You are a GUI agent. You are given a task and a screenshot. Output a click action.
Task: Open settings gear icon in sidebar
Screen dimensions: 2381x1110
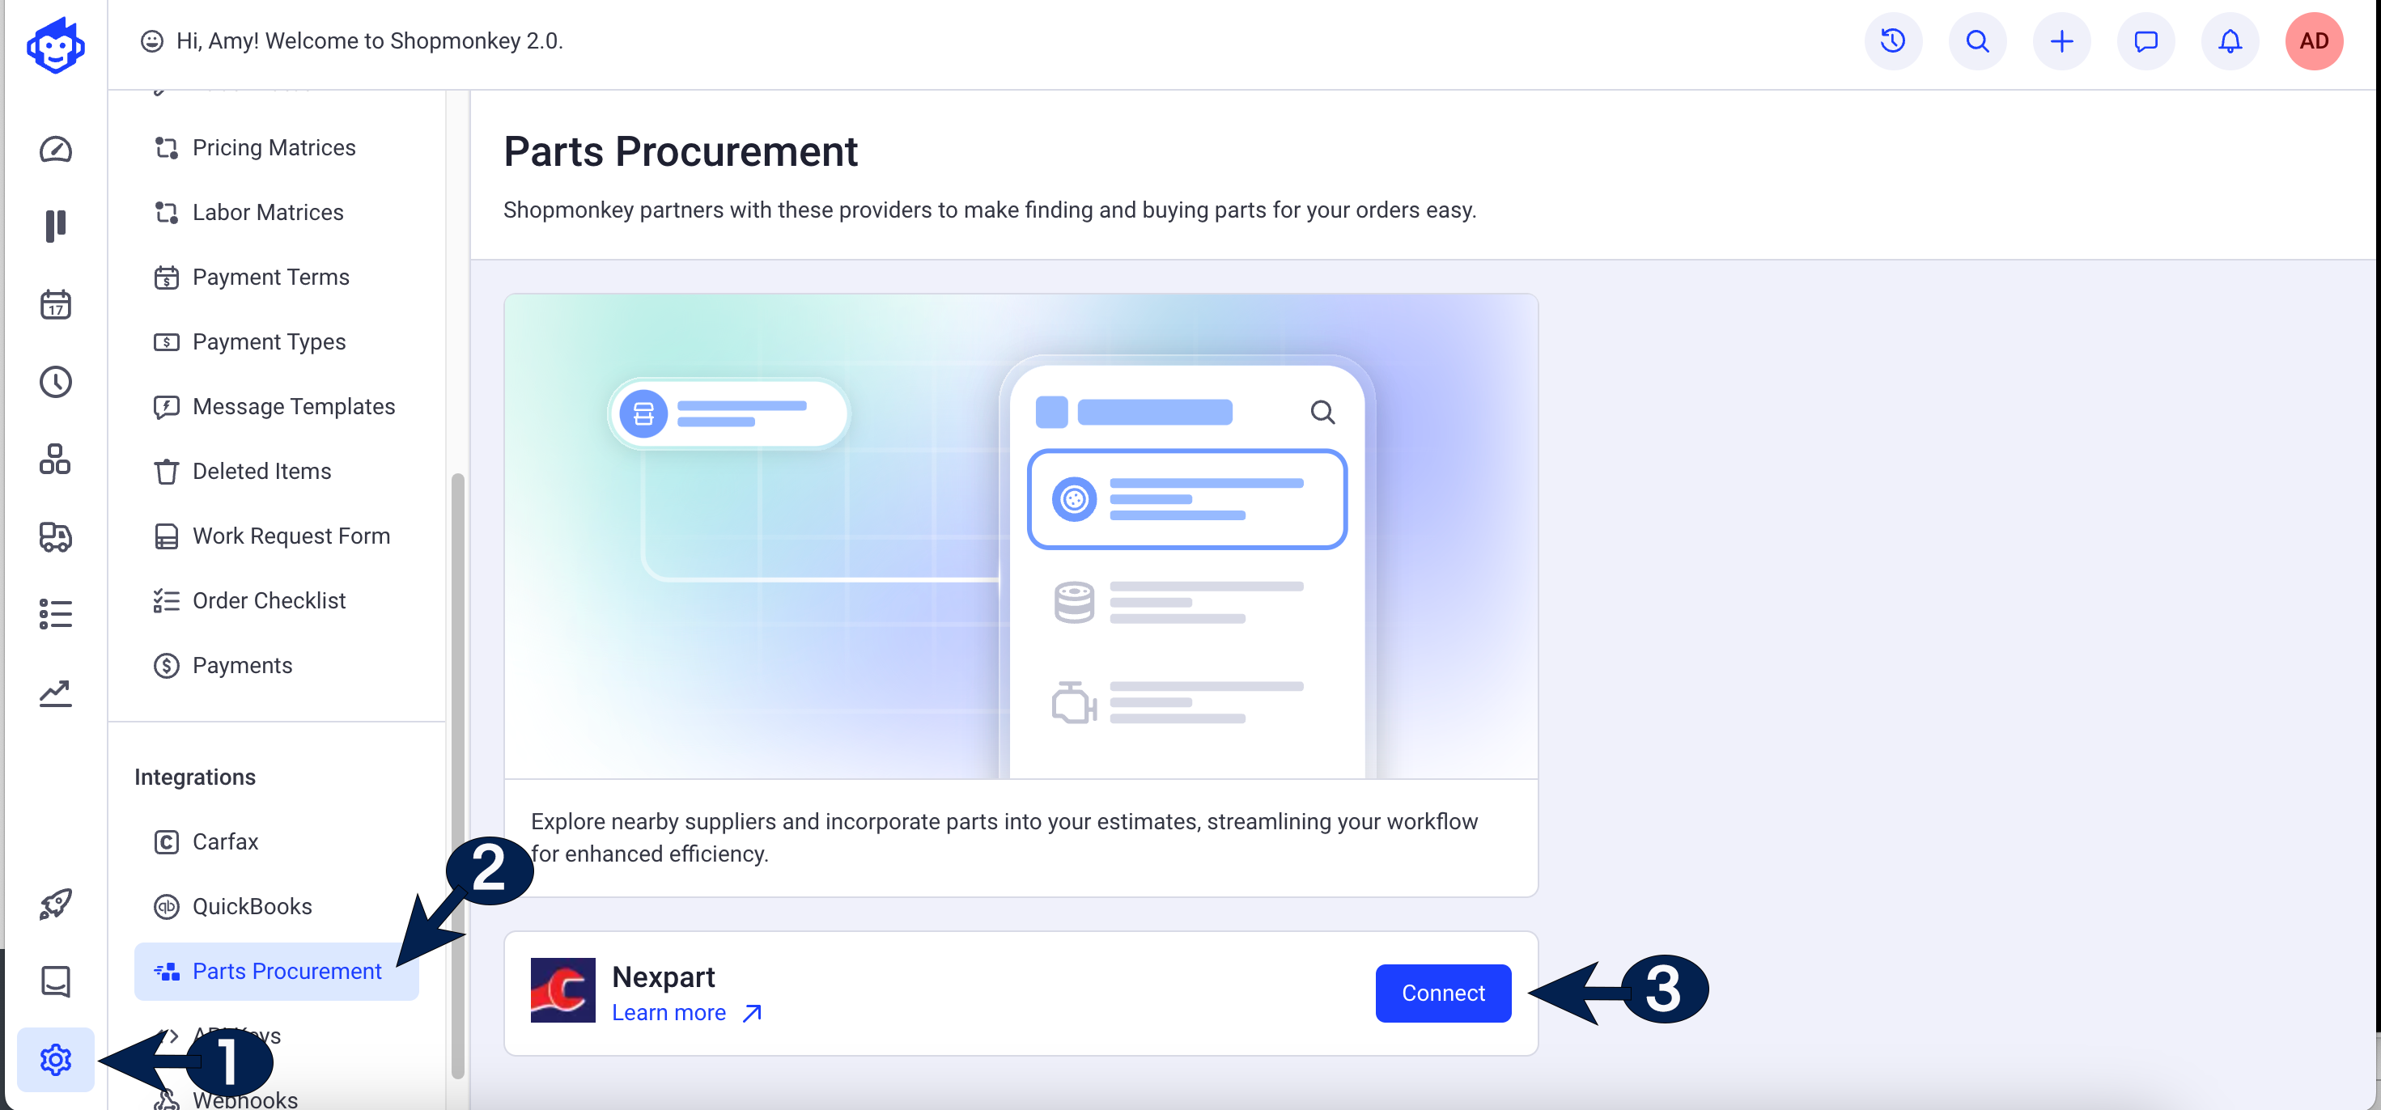(56, 1059)
